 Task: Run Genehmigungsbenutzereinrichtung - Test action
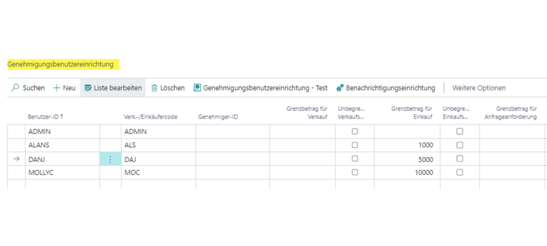[x=260, y=88]
